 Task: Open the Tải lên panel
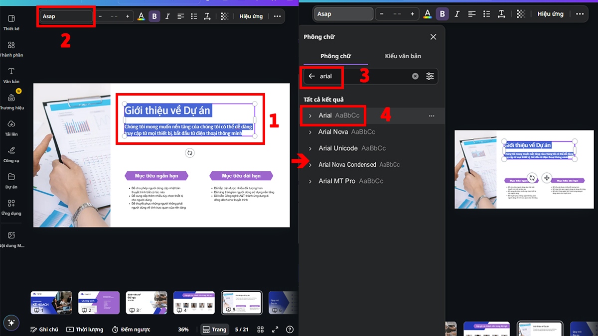coord(11,127)
